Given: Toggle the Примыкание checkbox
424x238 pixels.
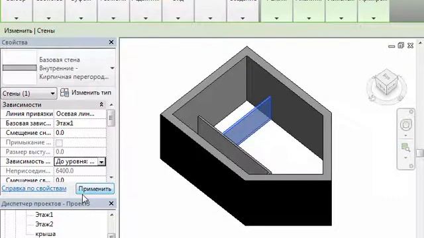Looking at the screenshot, I should click(x=59, y=143).
